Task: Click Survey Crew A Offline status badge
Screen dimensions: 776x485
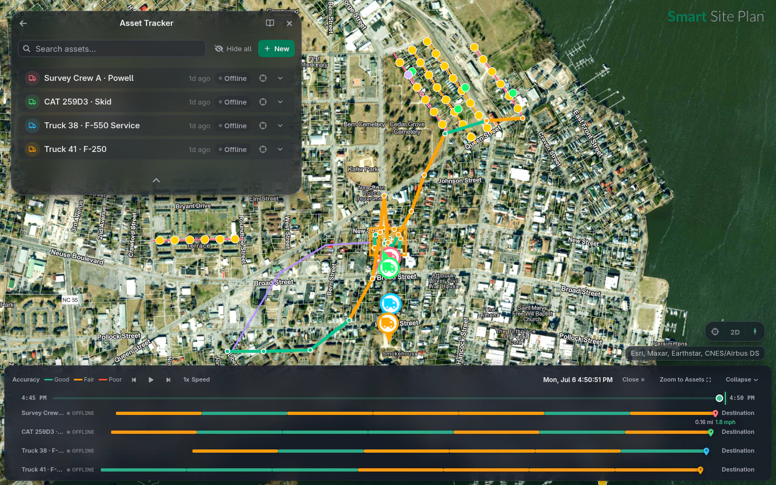Action: tap(233, 78)
